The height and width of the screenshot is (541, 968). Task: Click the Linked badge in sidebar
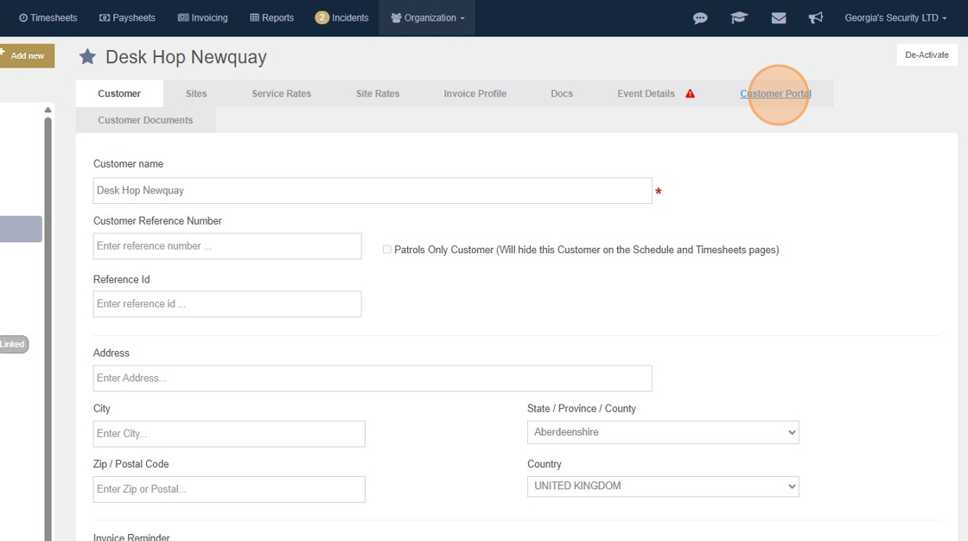point(14,344)
